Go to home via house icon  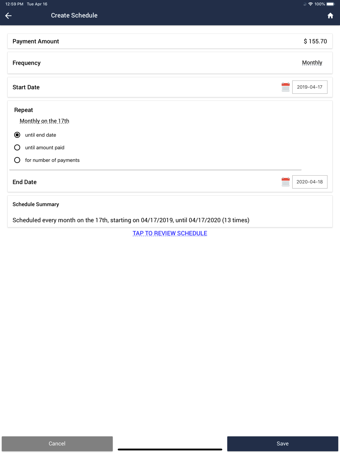330,16
